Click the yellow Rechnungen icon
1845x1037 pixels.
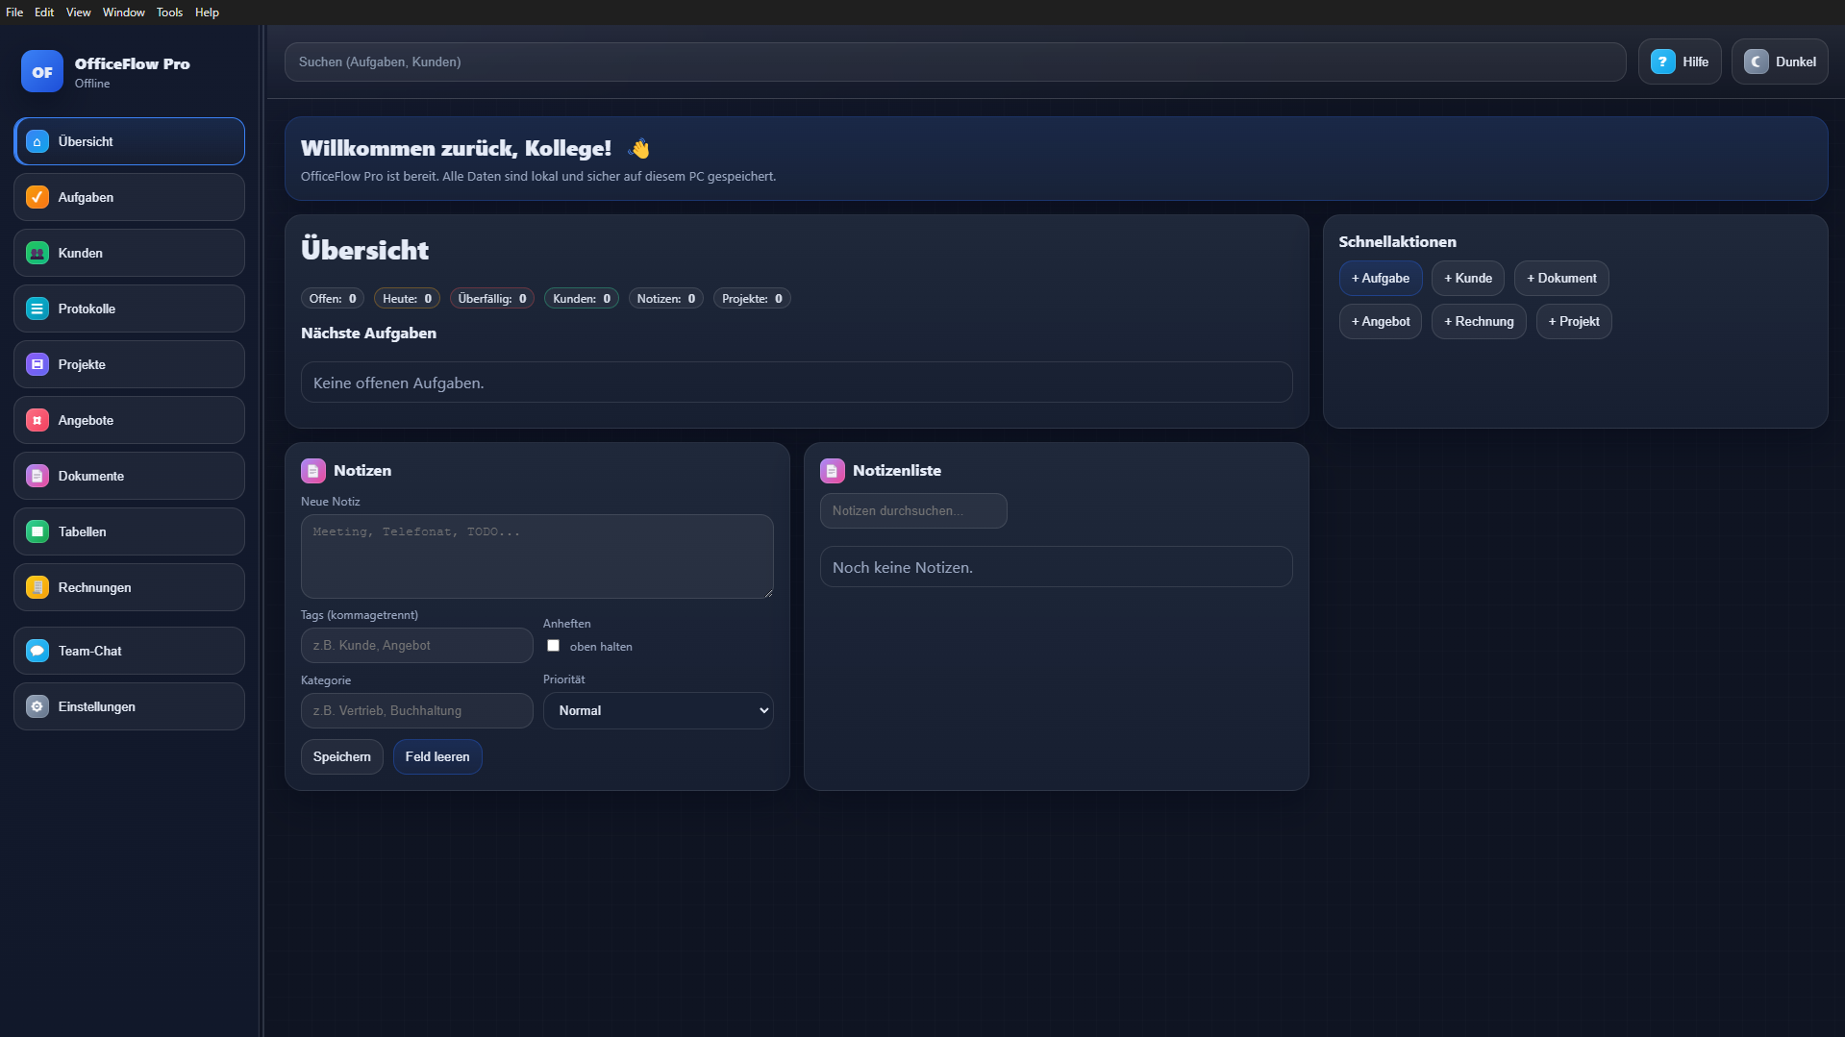click(x=37, y=587)
